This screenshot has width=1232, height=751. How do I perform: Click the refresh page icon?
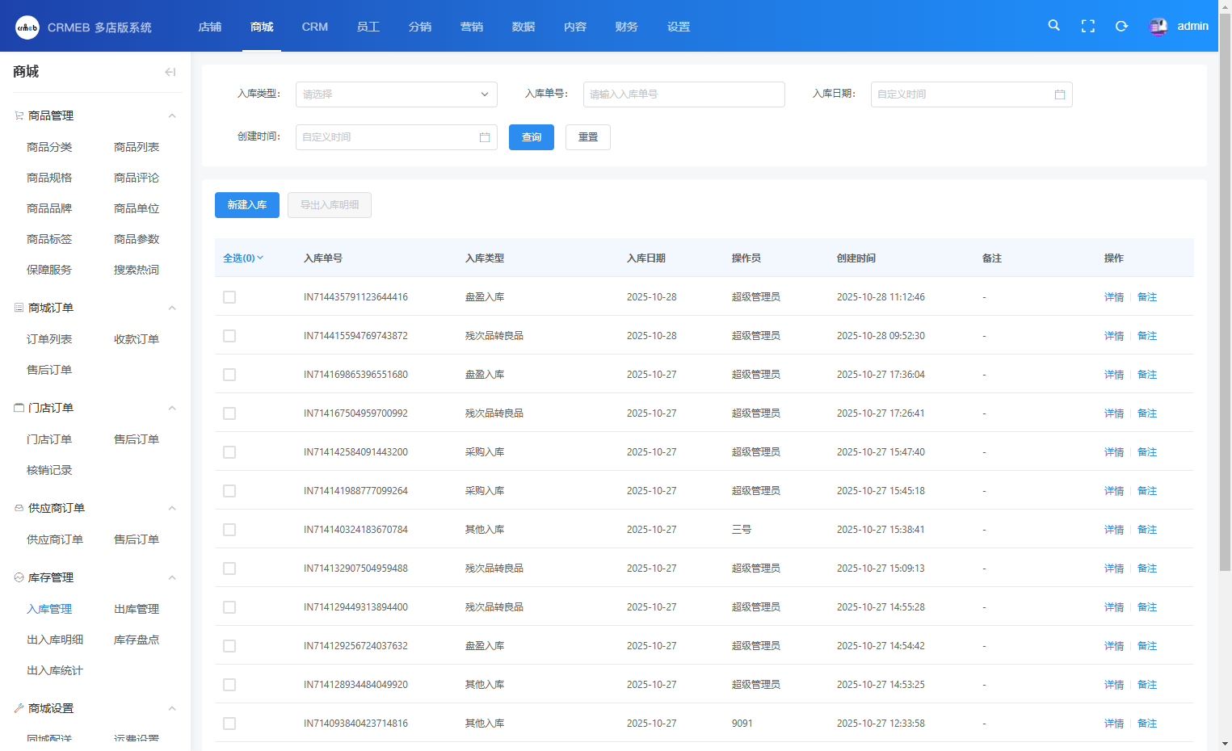click(x=1121, y=27)
